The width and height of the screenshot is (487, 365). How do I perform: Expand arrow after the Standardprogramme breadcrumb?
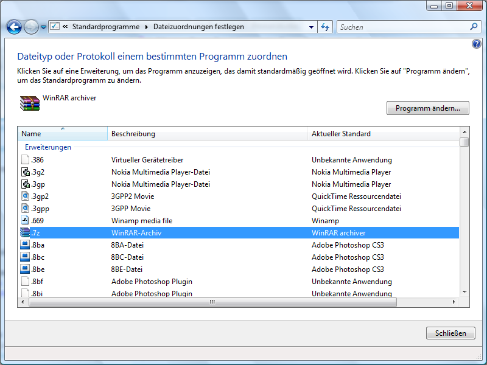tap(147, 27)
